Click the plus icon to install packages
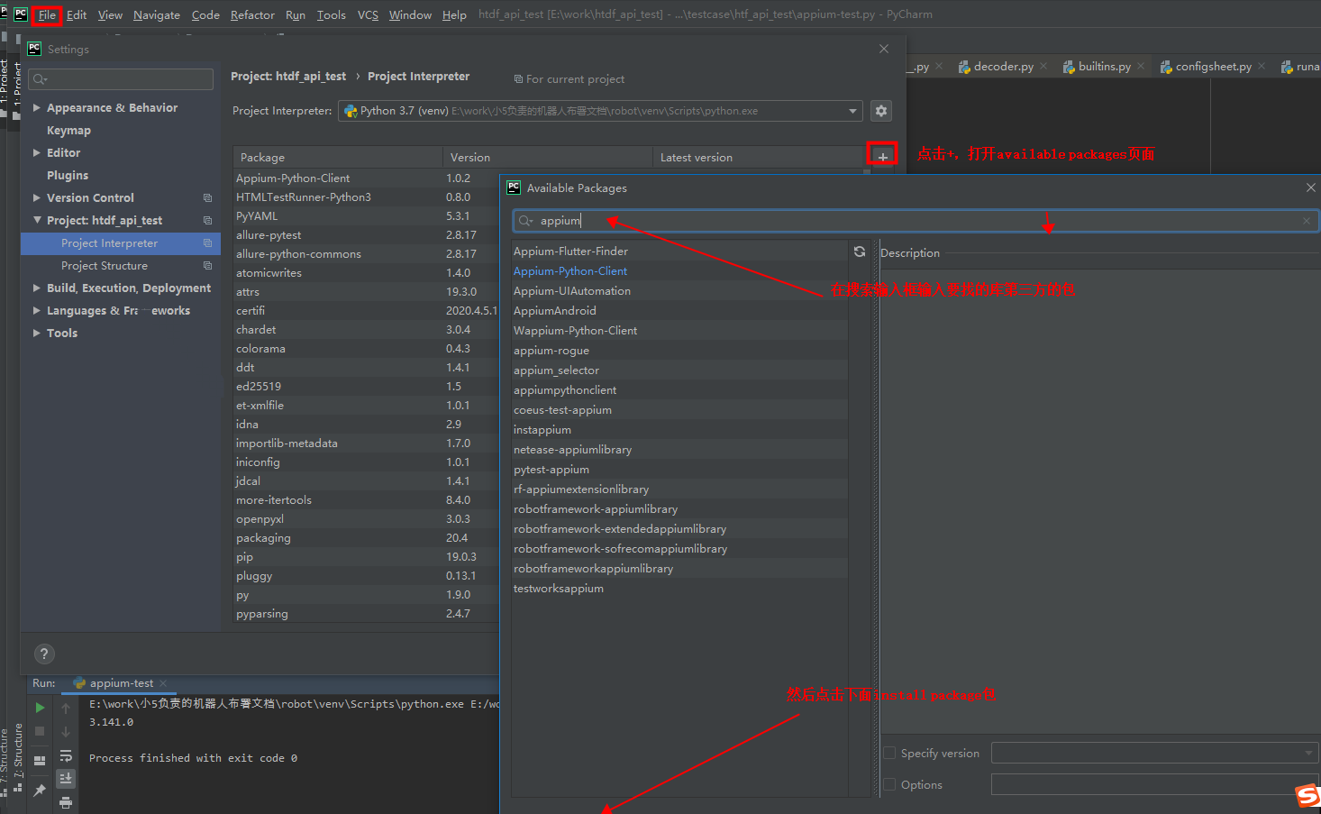Viewport: 1321px width, 814px height. click(882, 156)
